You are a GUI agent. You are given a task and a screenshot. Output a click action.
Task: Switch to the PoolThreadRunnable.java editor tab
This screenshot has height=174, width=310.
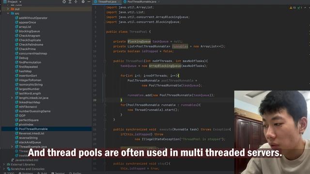[141, 1]
